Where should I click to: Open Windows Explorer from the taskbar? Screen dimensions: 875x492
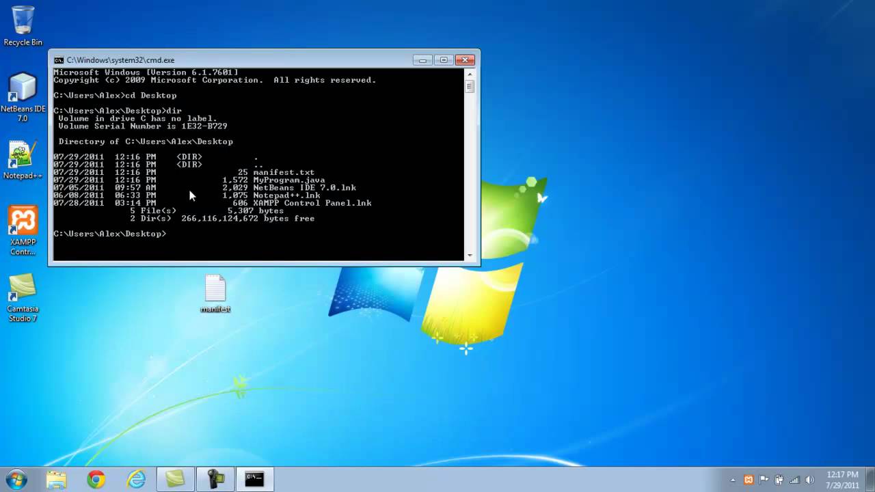pos(56,480)
